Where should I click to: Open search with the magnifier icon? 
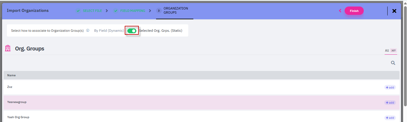pos(393,63)
